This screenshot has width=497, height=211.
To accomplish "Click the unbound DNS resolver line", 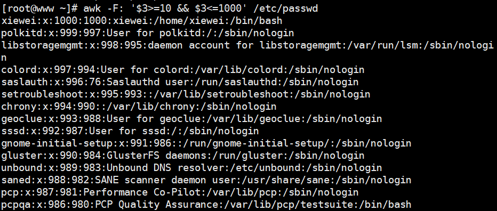I will (x=192, y=168).
